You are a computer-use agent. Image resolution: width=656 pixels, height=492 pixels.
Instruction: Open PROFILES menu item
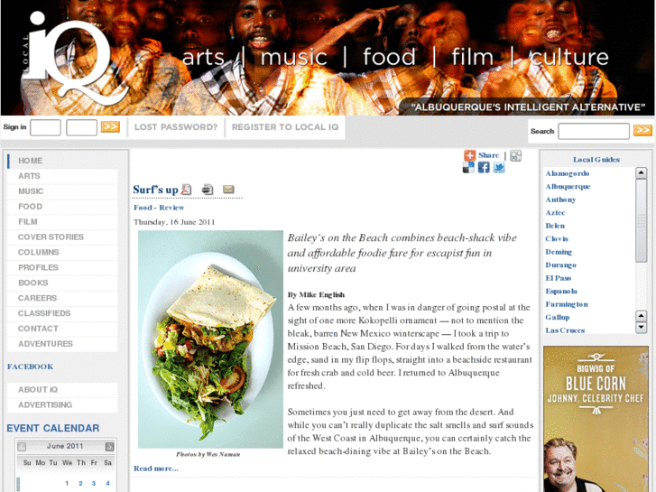pyautogui.click(x=62, y=267)
